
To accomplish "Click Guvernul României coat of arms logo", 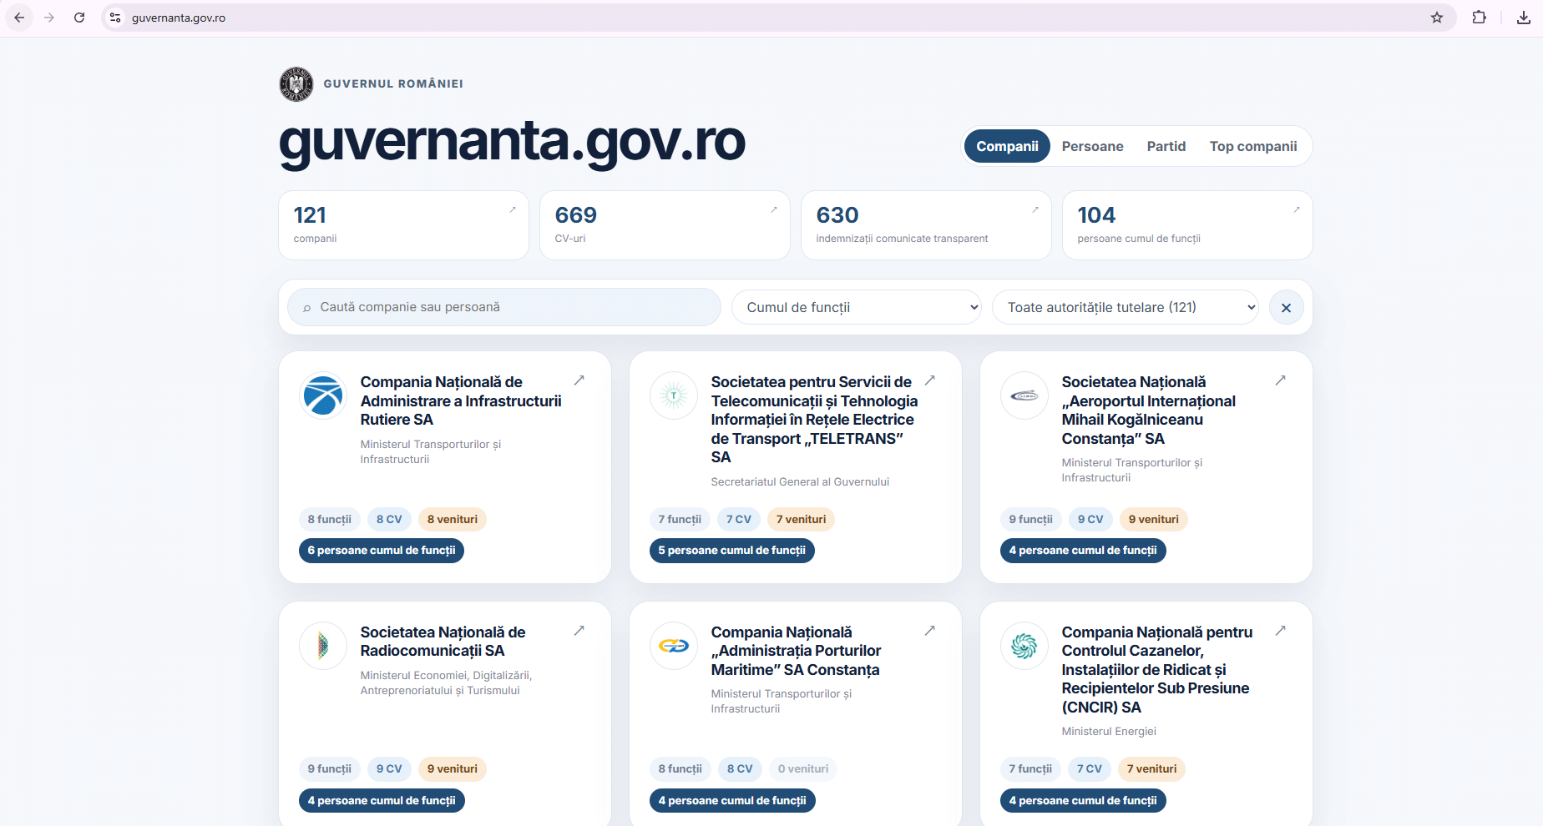I will (296, 84).
